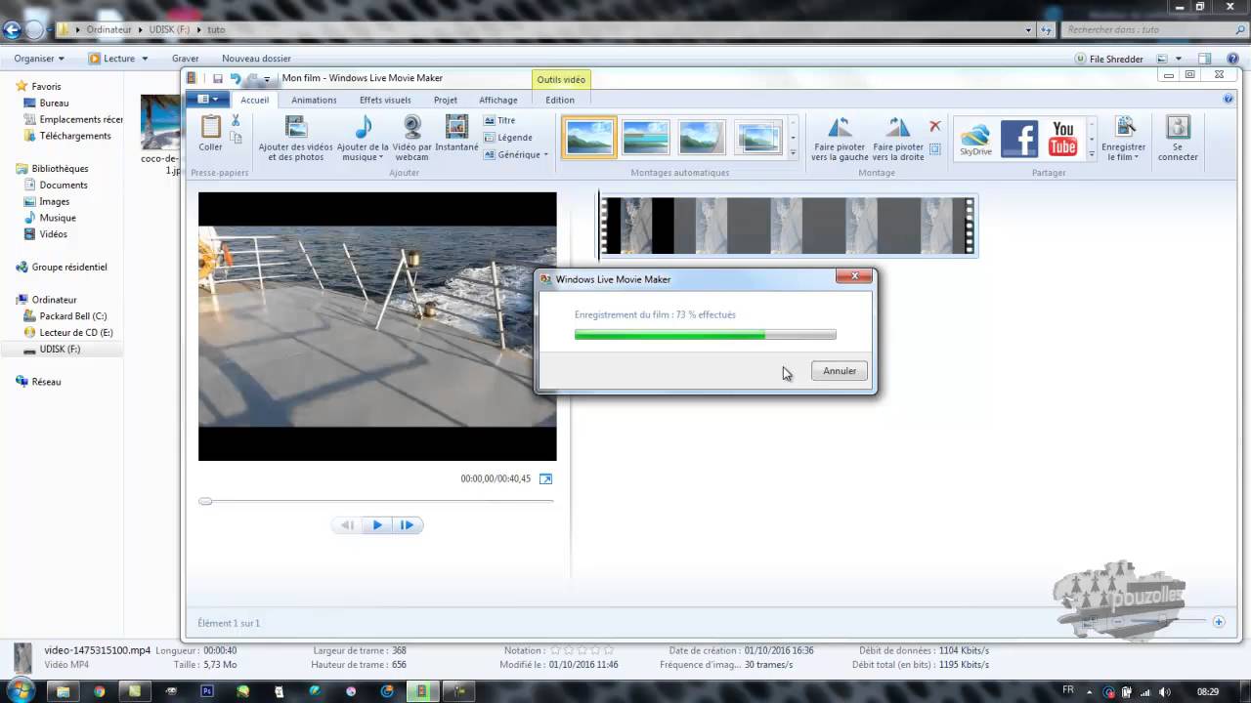Select the second auto-movie theme thumbnail
Image resolution: width=1251 pixels, height=703 pixels.
pos(646,138)
